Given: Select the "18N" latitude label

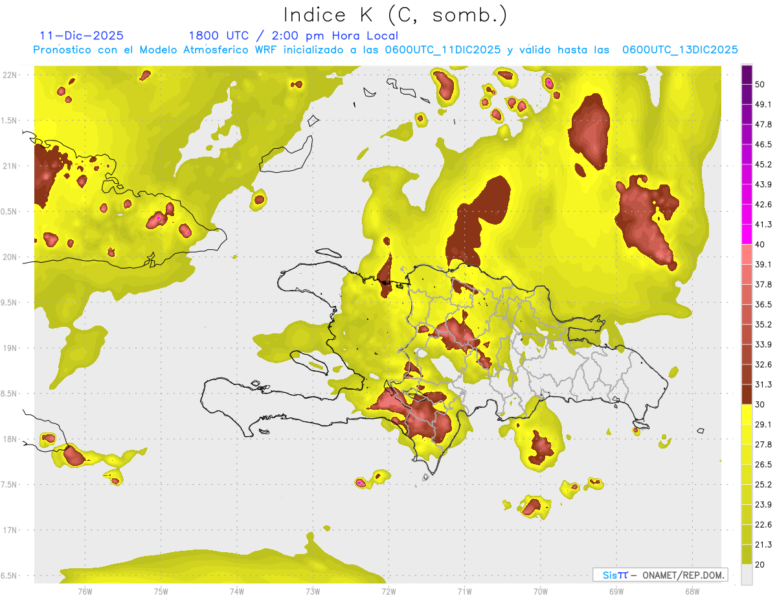Looking at the screenshot, I should (10, 439).
